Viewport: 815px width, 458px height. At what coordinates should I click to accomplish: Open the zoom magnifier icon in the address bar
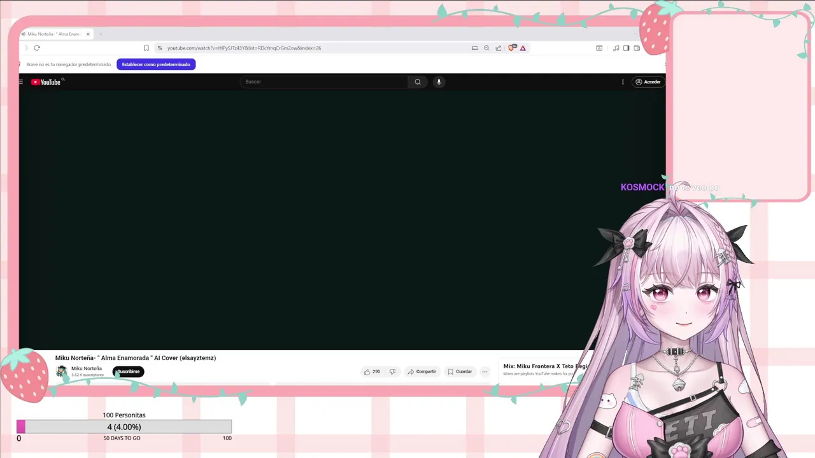pyautogui.click(x=486, y=48)
